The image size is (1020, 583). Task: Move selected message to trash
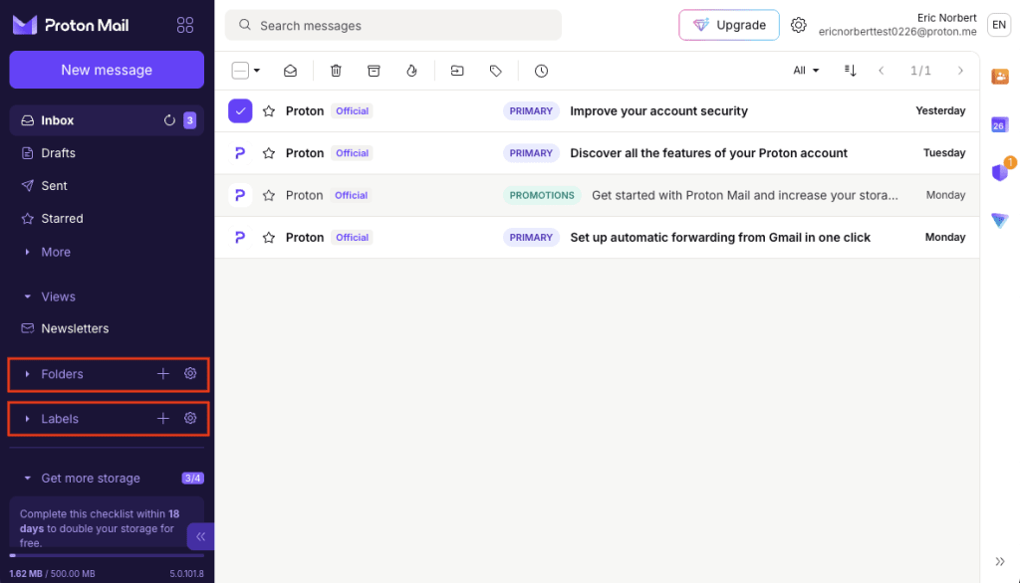pyautogui.click(x=336, y=71)
